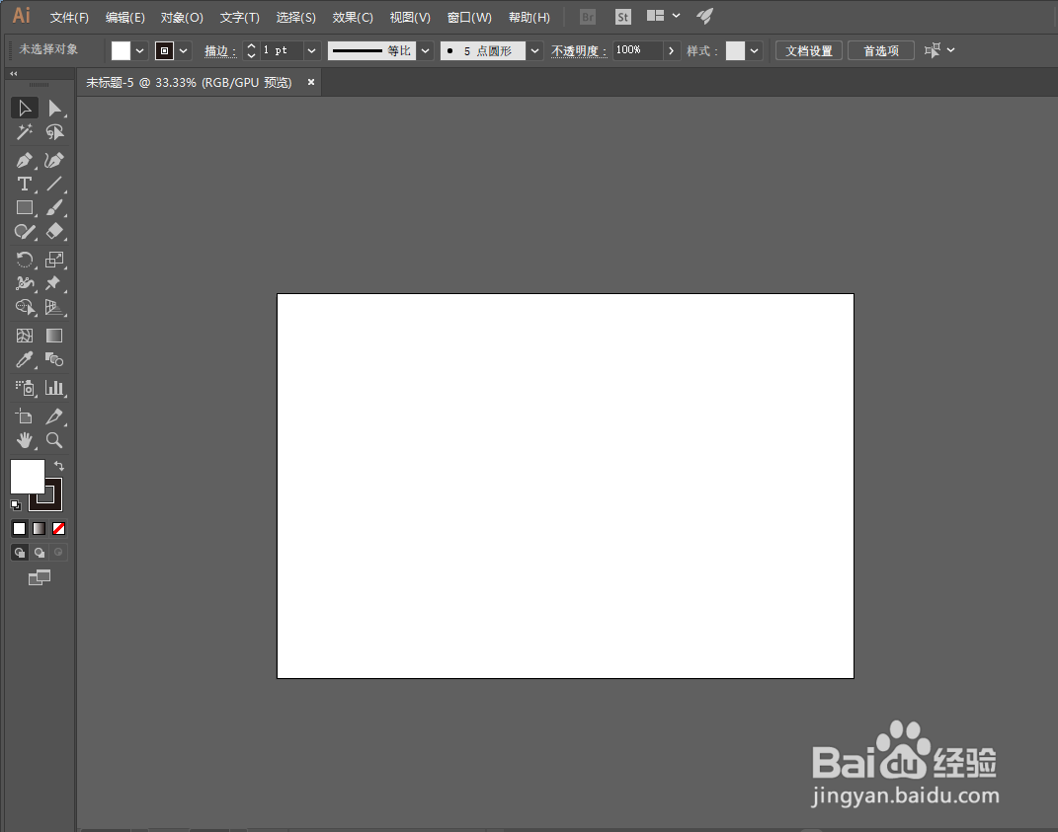Select the Rectangle tool
Viewport: 1058px width, 832px height.
click(x=25, y=207)
